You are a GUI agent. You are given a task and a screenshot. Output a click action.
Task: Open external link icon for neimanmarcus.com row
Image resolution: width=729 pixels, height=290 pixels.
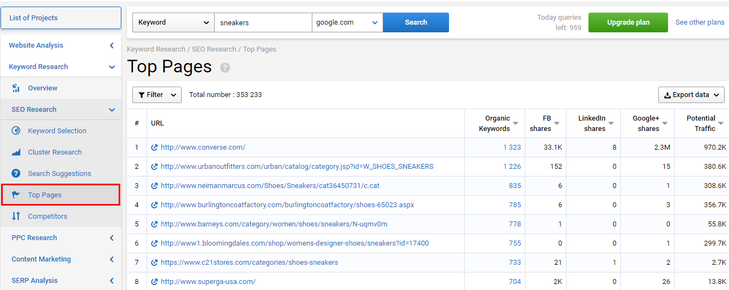155,186
